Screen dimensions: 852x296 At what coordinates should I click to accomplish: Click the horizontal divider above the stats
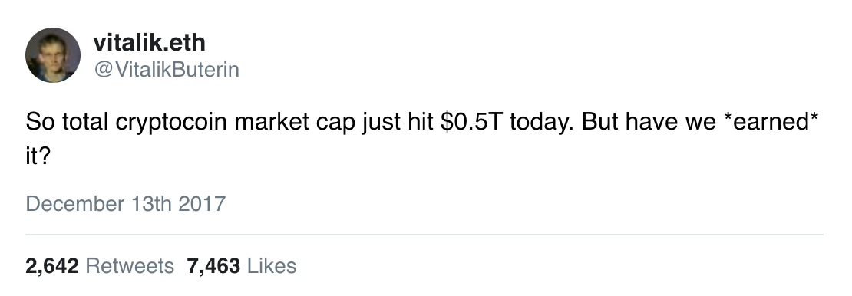(424, 235)
